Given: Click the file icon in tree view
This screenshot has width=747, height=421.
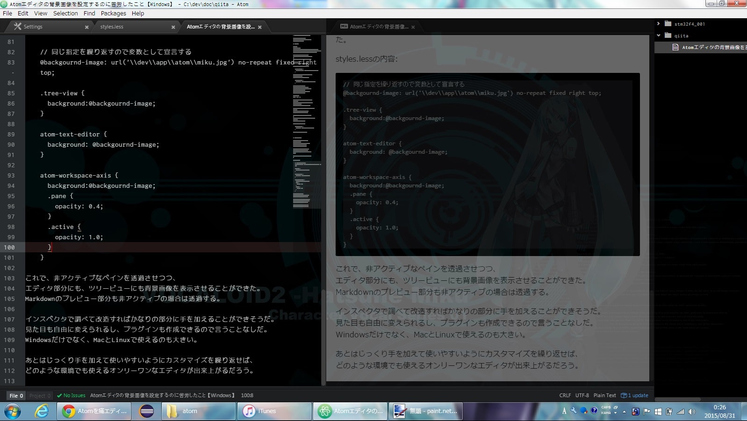Looking at the screenshot, I should point(675,47).
